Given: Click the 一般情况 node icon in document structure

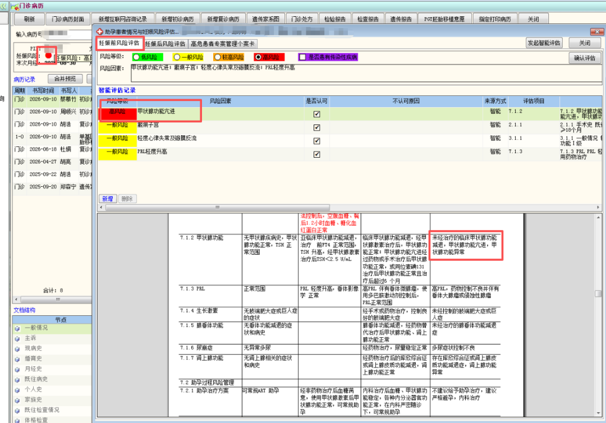Looking at the screenshot, I should click(x=17, y=328).
